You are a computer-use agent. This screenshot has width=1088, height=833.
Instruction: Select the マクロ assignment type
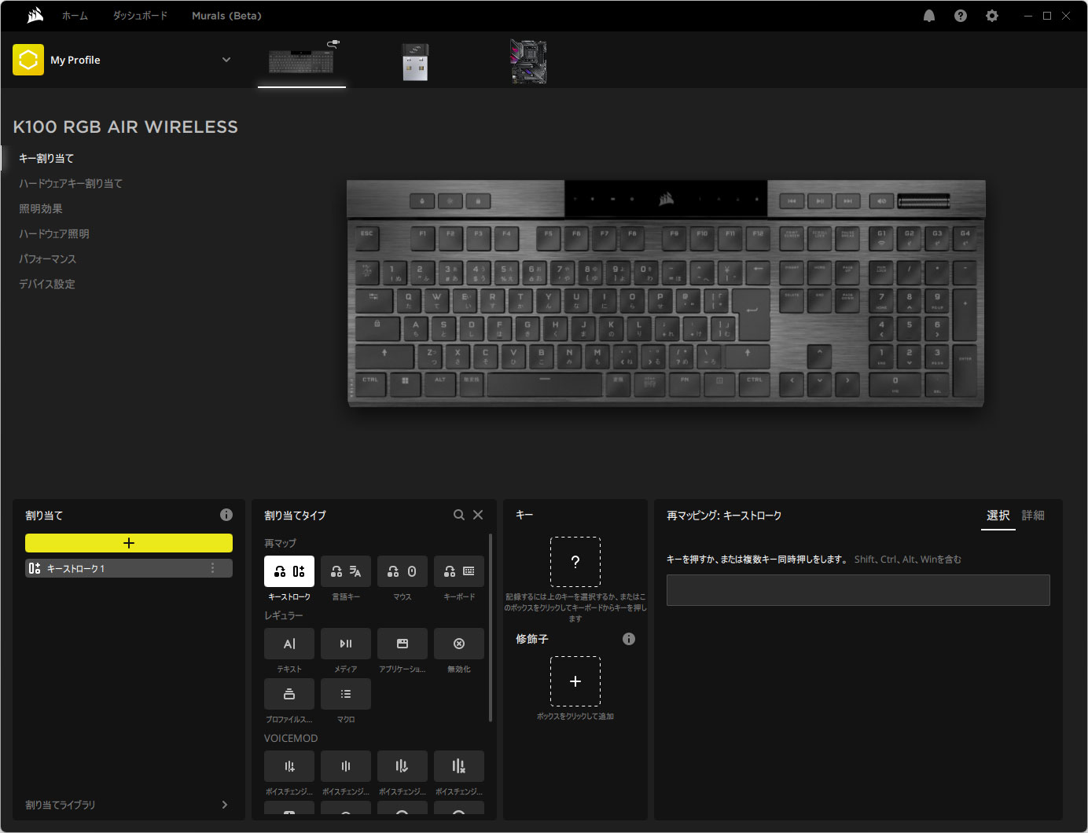point(345,694)
